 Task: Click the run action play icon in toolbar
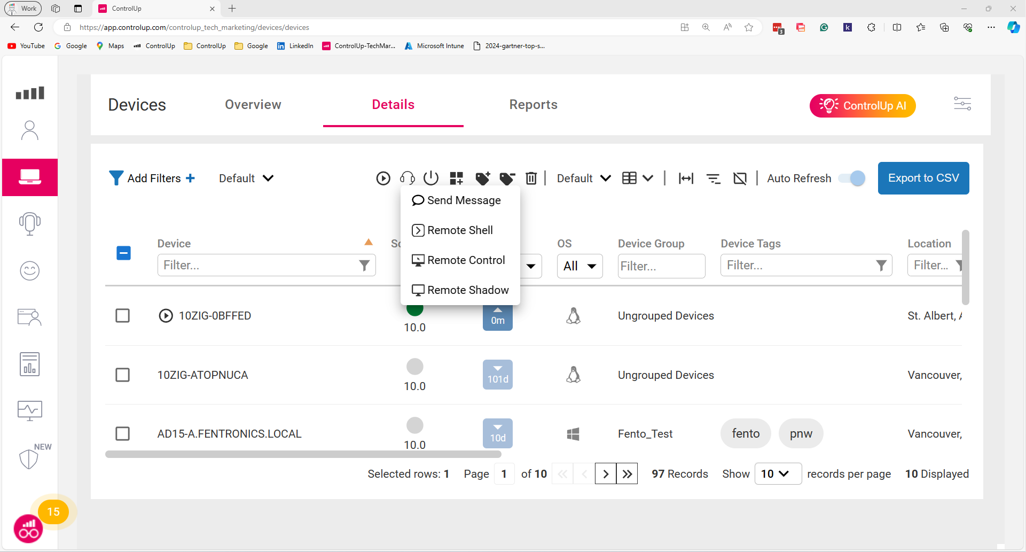[x=383, y=178]
